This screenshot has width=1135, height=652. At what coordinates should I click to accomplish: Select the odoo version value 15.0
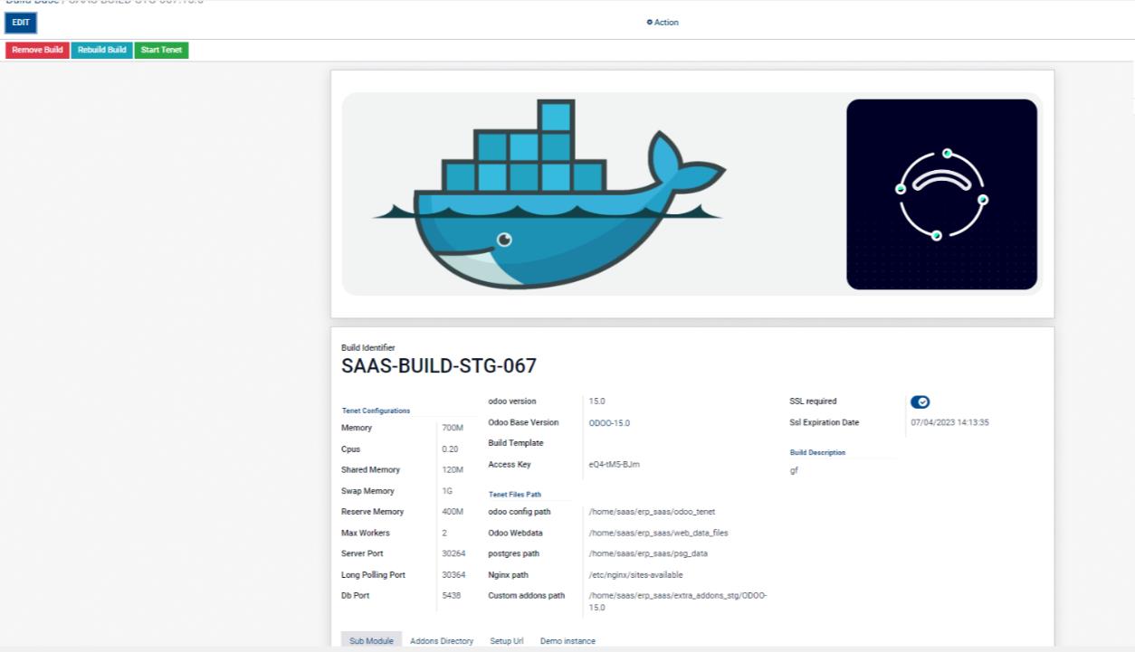tap(597, 401)
